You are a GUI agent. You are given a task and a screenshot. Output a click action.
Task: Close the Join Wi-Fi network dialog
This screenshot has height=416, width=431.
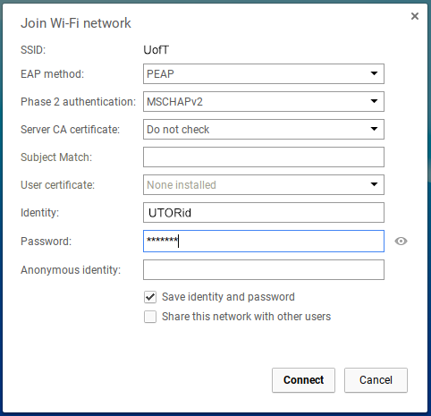(x=415, y=16)
